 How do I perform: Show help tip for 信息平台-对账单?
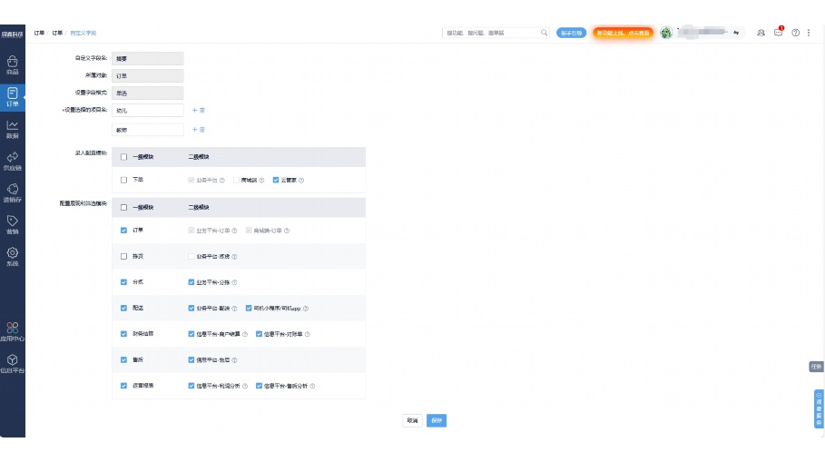(x=308, y=334)
